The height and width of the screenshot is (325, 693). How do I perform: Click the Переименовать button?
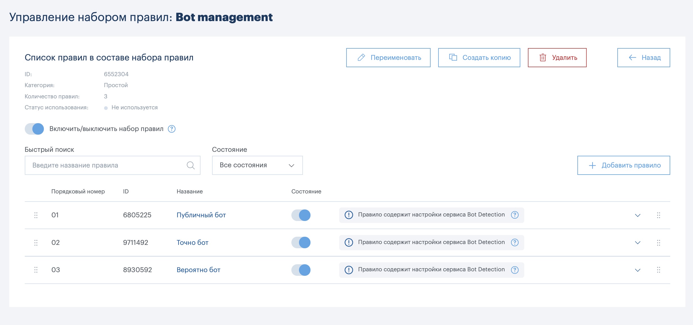[x=388, y=58]
